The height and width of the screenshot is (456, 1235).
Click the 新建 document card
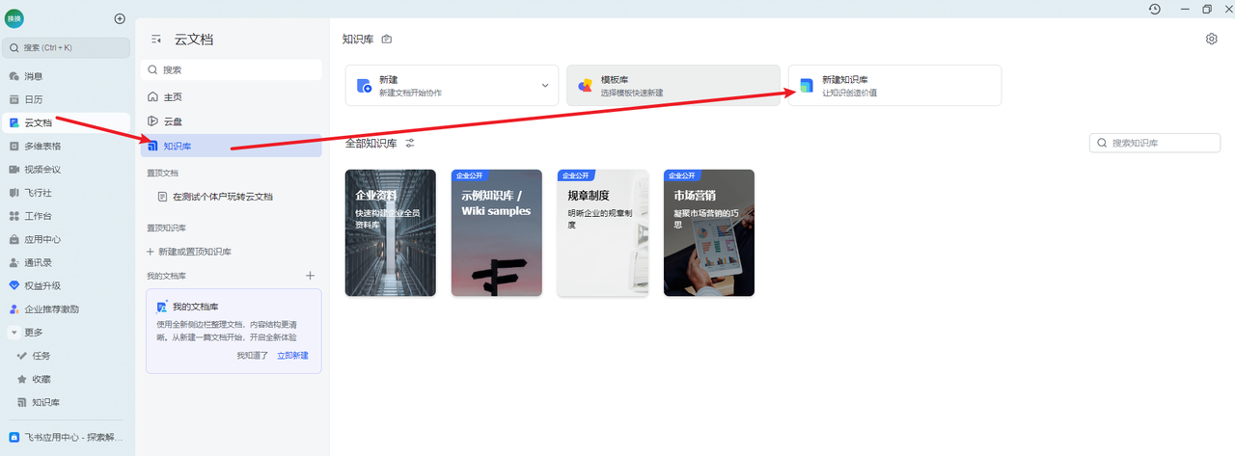click(x=453, y=85)
